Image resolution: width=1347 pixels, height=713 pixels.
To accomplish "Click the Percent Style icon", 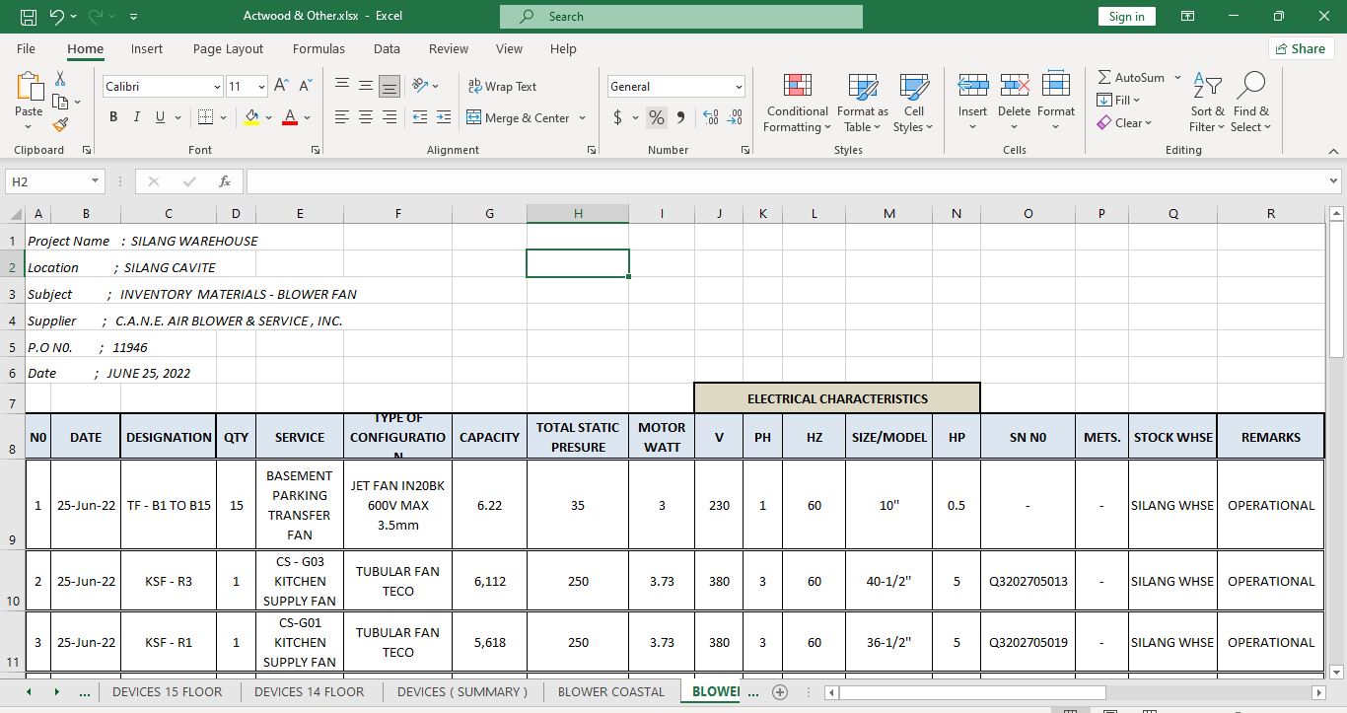I will point(656,117).
